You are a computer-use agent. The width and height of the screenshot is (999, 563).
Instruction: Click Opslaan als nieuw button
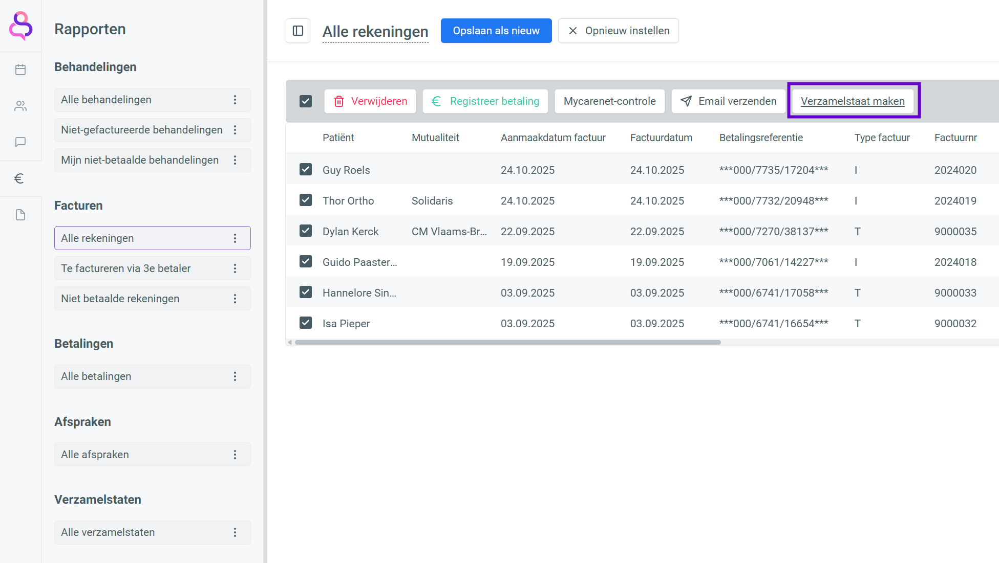click(496, 31)
